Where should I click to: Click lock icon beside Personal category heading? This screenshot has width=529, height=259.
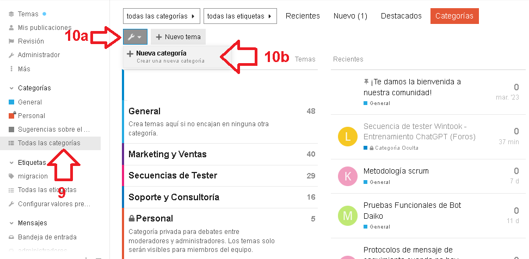132,219
